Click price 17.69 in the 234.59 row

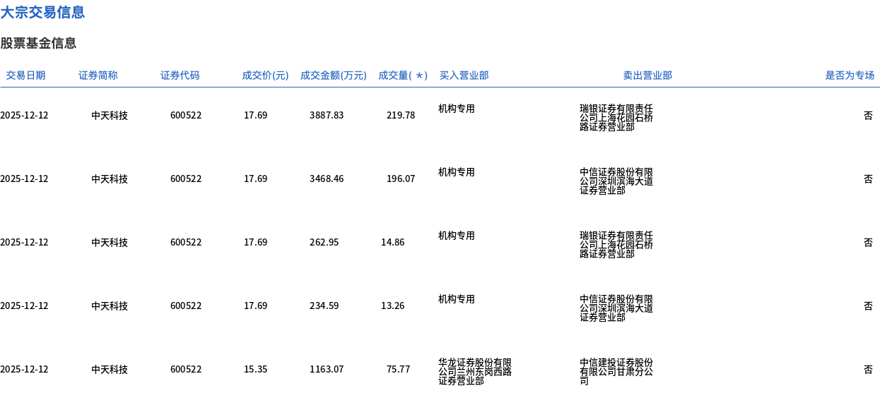[256, 306]
